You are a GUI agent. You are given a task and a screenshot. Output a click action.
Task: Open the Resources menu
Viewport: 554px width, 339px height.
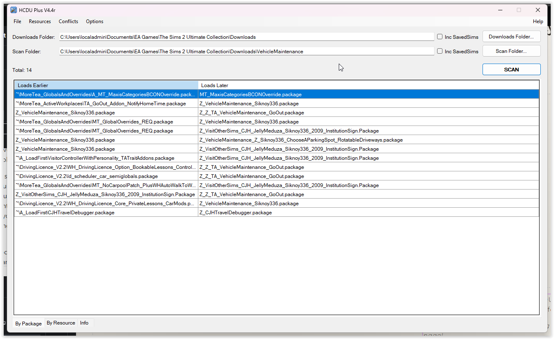pyautogui.click(x=40, y=21)
